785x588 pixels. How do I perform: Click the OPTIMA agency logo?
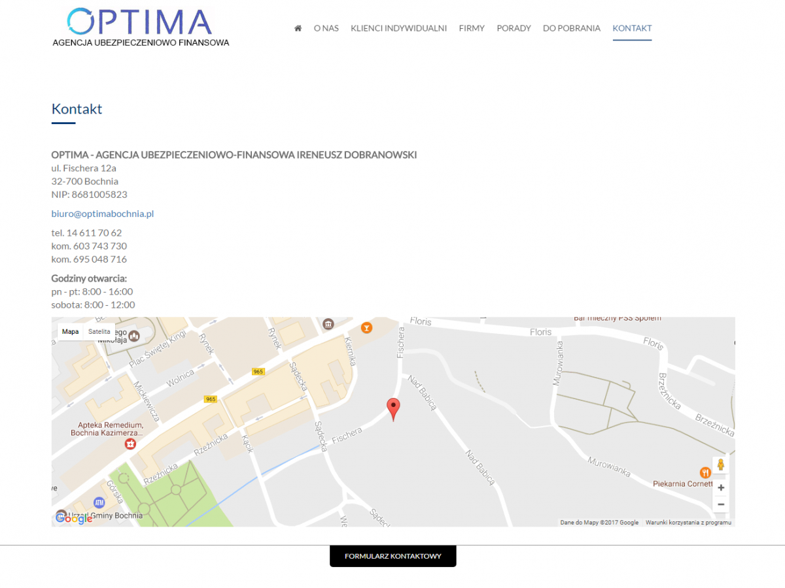[141, 27]
